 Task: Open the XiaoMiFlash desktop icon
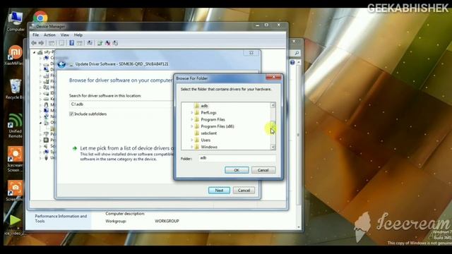click(15, 55)
